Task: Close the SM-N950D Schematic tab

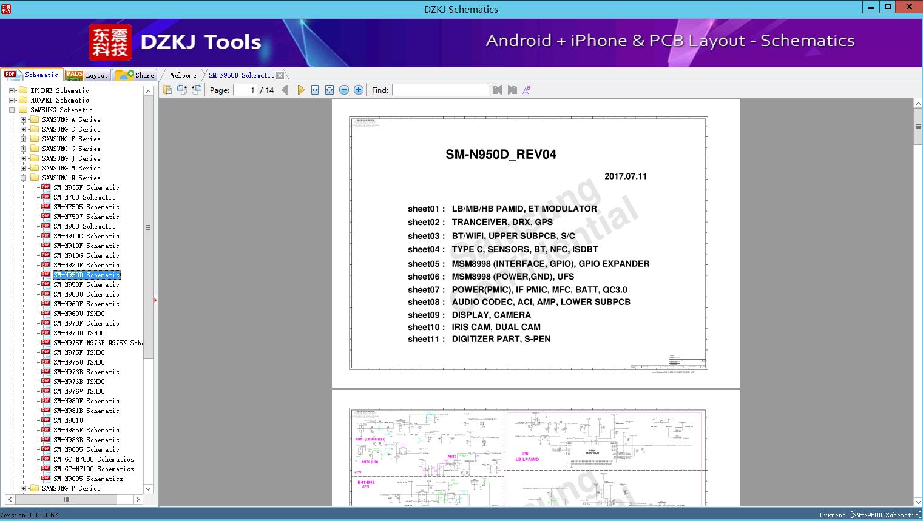Action: tap(280, 75)
